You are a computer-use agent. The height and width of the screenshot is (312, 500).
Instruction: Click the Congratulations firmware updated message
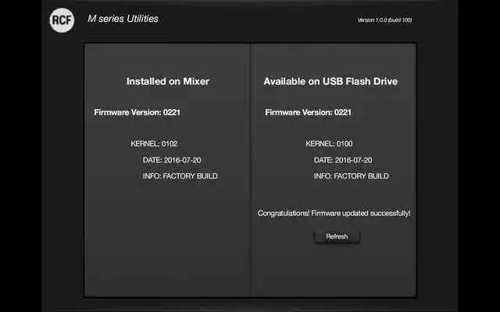point(334,213)
